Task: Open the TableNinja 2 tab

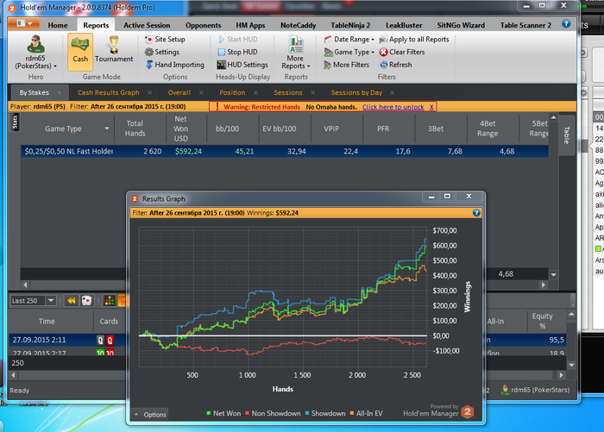Action: click(350, 25)
